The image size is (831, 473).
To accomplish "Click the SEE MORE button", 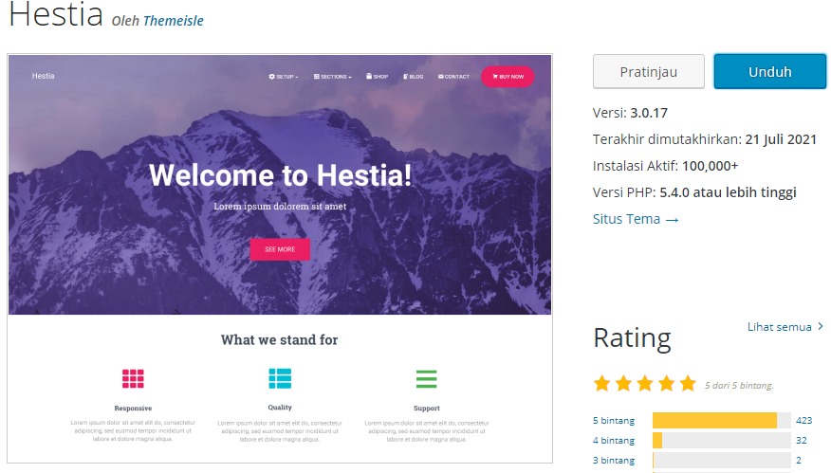I will pyautogui.click(x=280, y=249).
